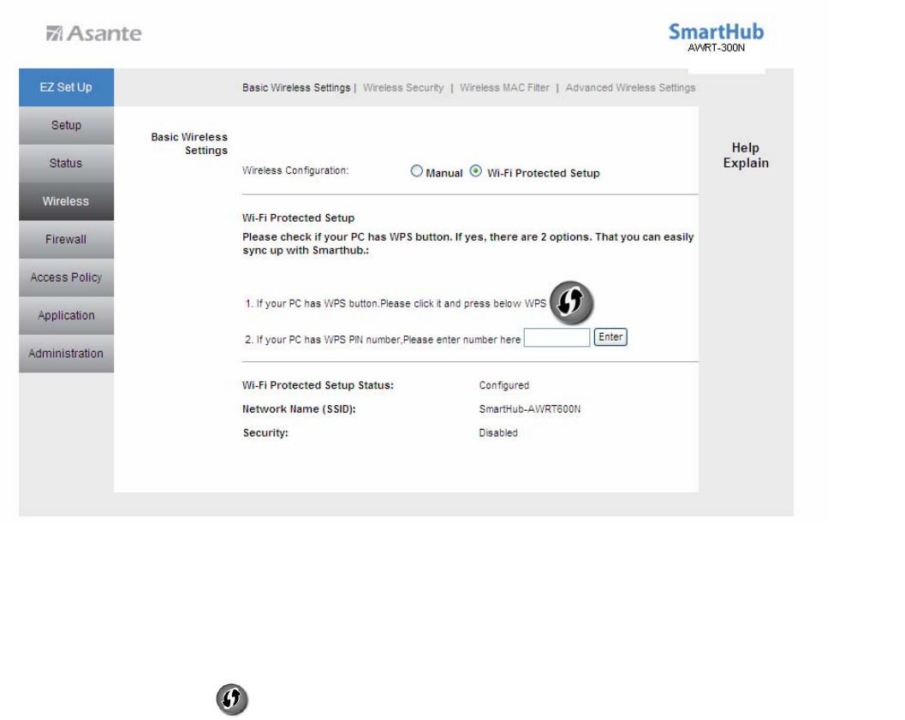Viewport: 905px width, 720px height.
Task: Click the small WPS icon below the page
Action: pos(232,699)
